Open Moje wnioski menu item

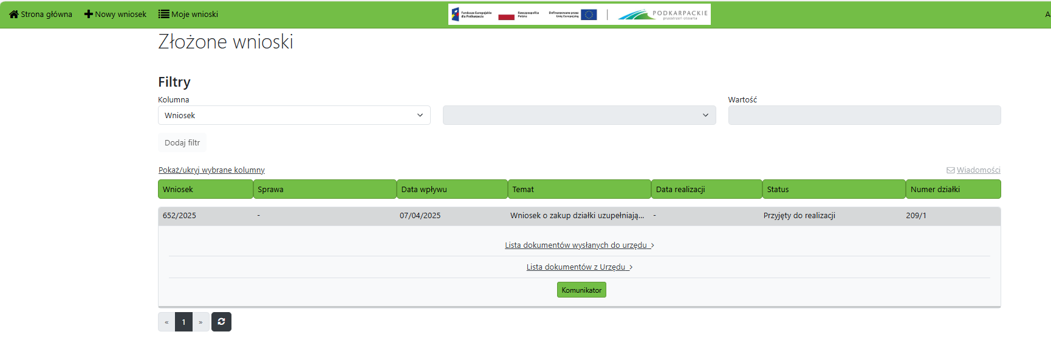(194, 14)
